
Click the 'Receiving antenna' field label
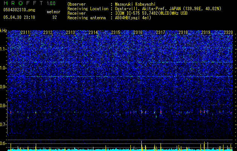click(x=87, y=18)
